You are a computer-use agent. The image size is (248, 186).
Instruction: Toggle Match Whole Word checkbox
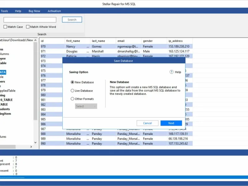pyautogui.click(x=28, y=27)
